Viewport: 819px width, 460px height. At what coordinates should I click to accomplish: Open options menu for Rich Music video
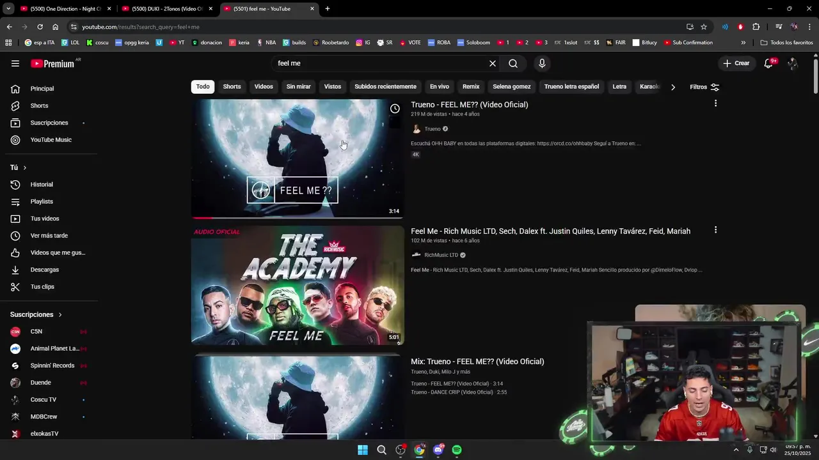coord(715,230)
